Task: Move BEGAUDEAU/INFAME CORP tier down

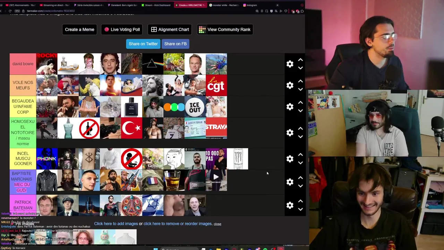Action: click(300, 110)
